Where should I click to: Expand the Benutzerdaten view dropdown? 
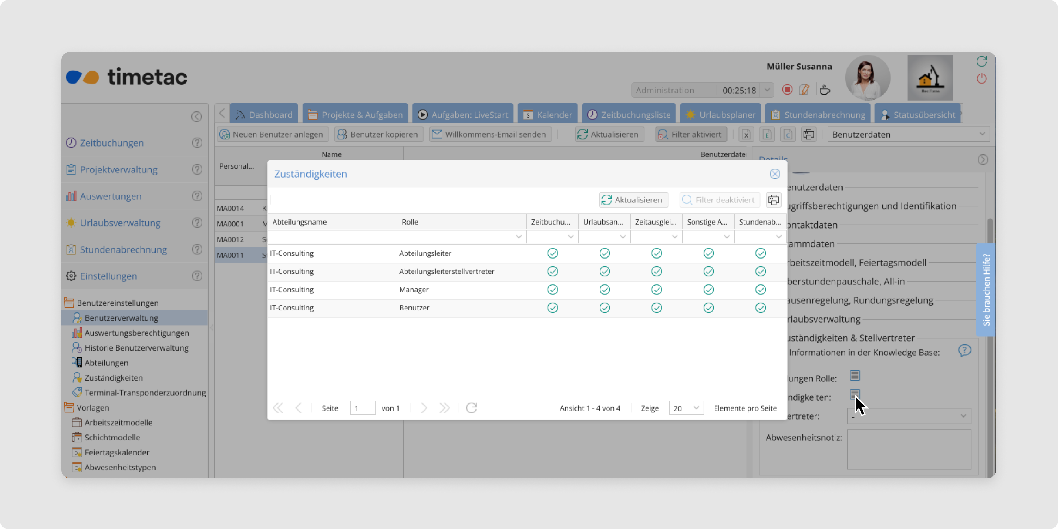pyautogui.click(x=981, y=134)
